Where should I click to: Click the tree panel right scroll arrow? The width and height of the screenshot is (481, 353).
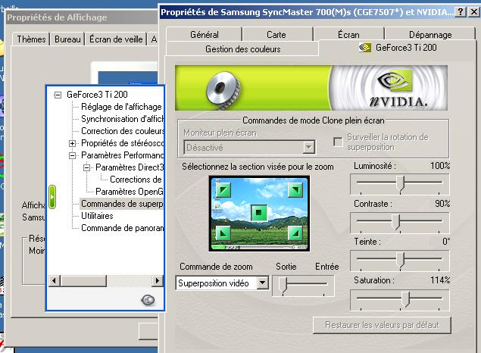coord(158,280)
